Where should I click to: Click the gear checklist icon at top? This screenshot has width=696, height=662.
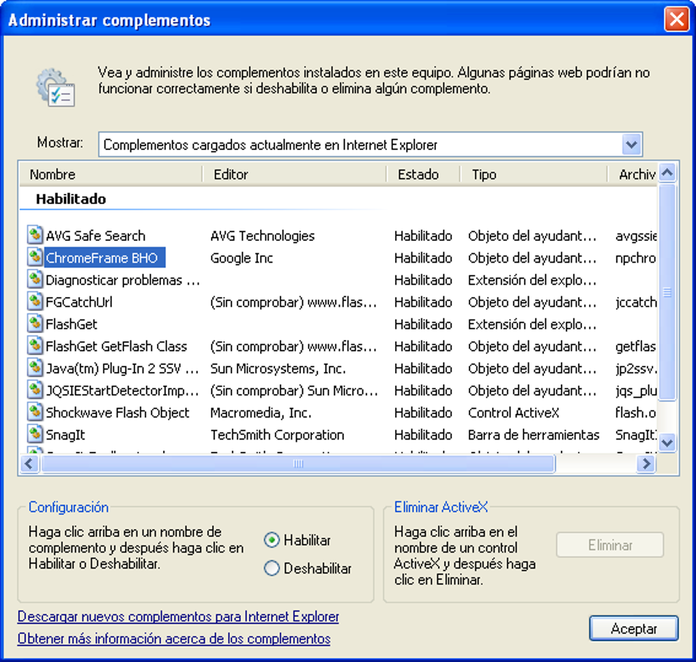coord(56,87)
